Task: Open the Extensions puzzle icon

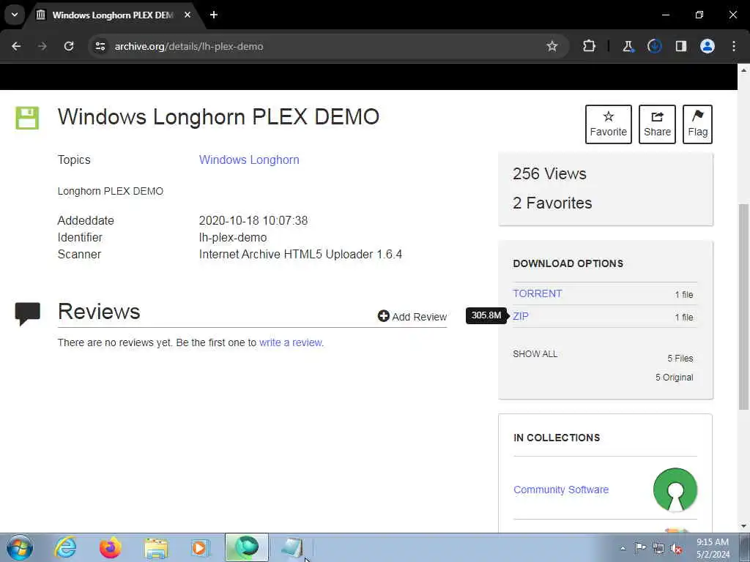Action: click(590, 46)
